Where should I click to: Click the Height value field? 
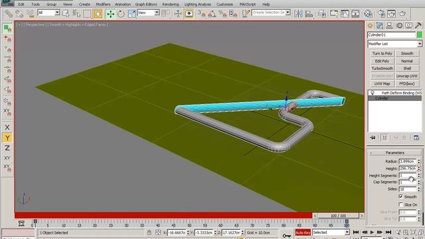pyautogui.click(x=407, y=168)
